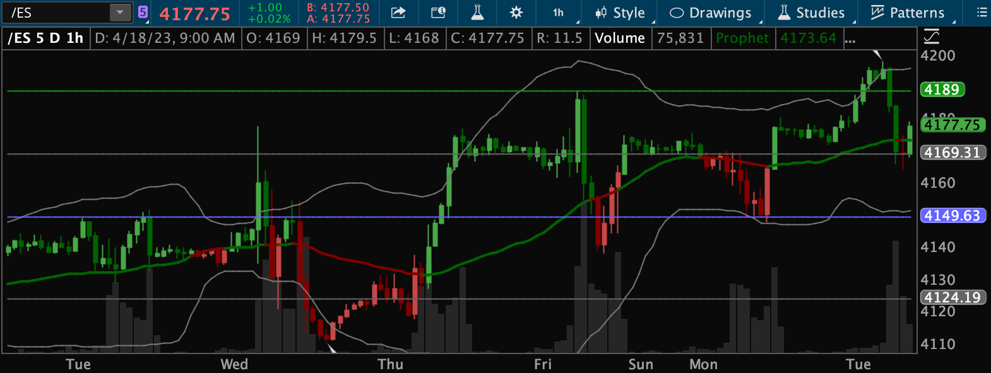Image resolution: width=991 pixels, height=373 pixels.
Task: Click the chart scale curve icon above price axis
Action: pyautogui.click(x=931, y=37)
